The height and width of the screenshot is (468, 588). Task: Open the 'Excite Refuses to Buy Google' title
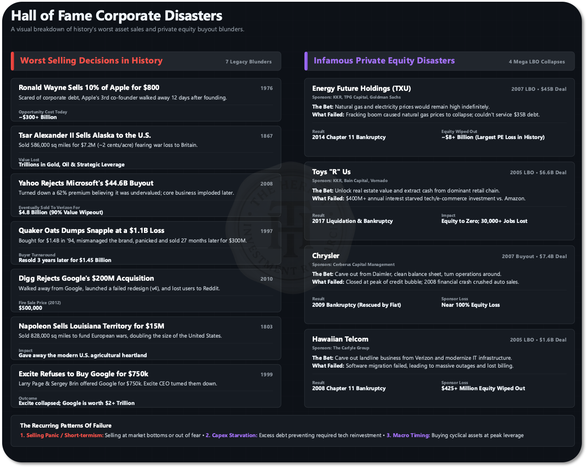click(84, 374)
